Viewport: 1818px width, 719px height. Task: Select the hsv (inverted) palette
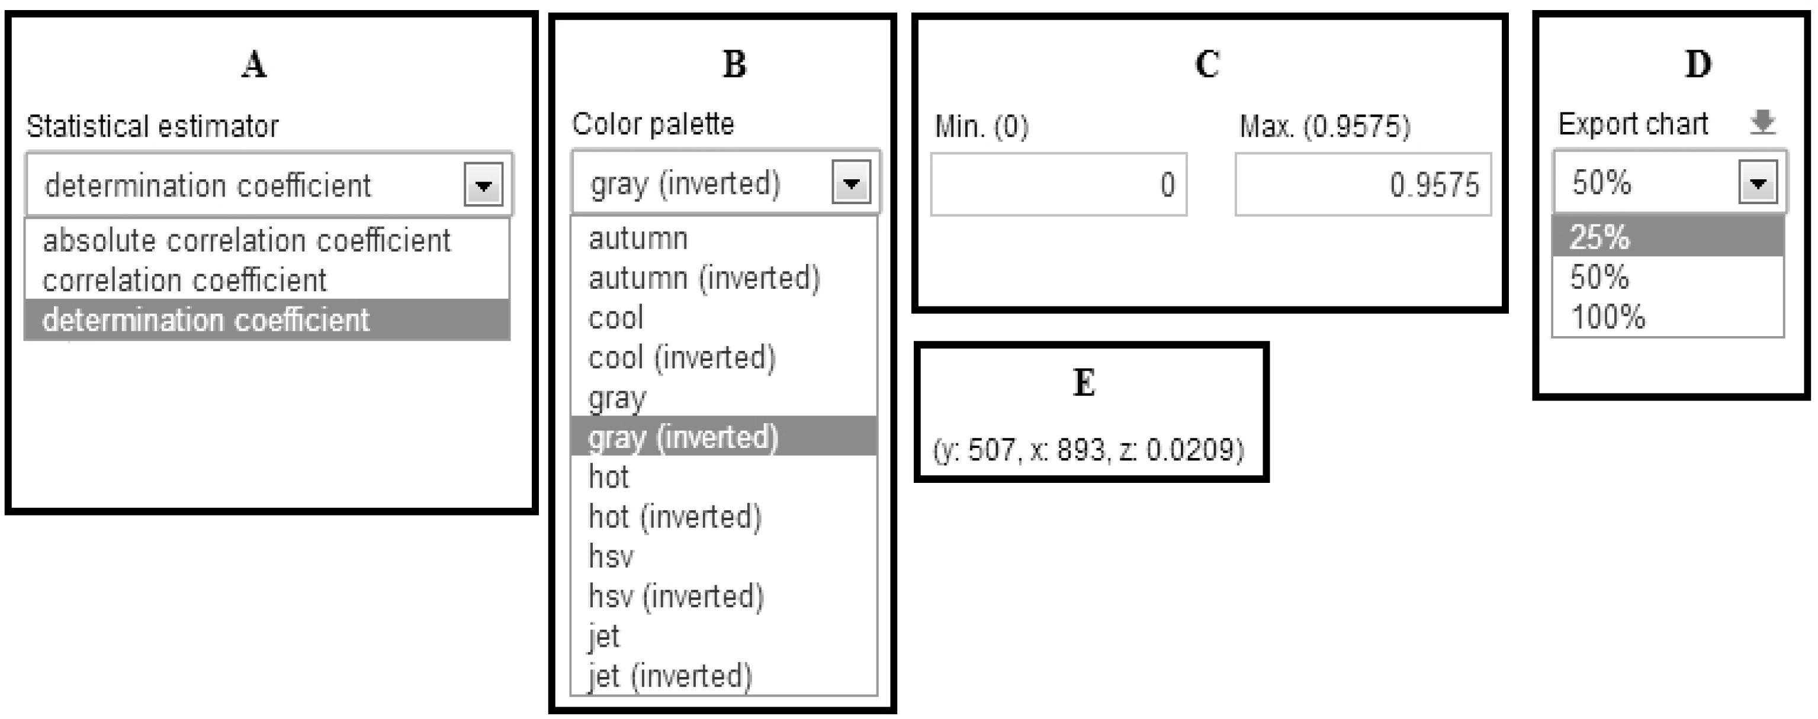point(676,595)
